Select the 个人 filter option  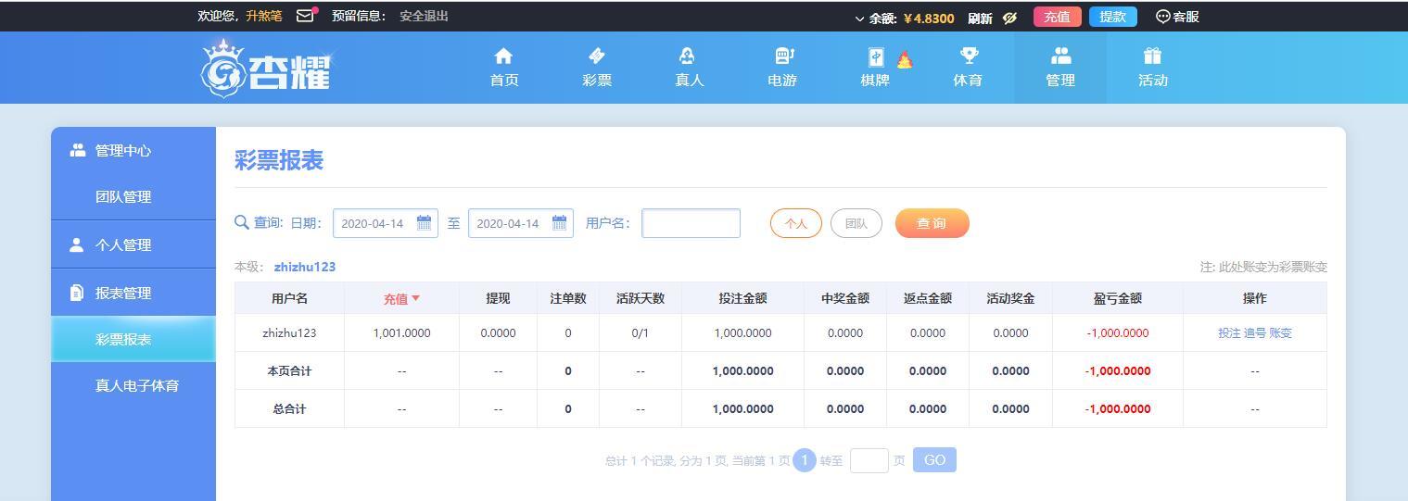click(x=796, y=223)
